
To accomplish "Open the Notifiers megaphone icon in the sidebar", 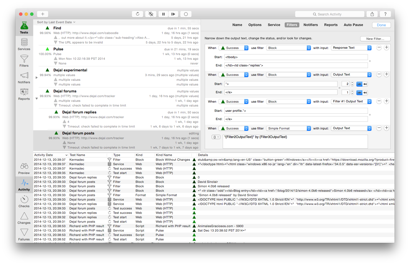I will tap(24, 77).
